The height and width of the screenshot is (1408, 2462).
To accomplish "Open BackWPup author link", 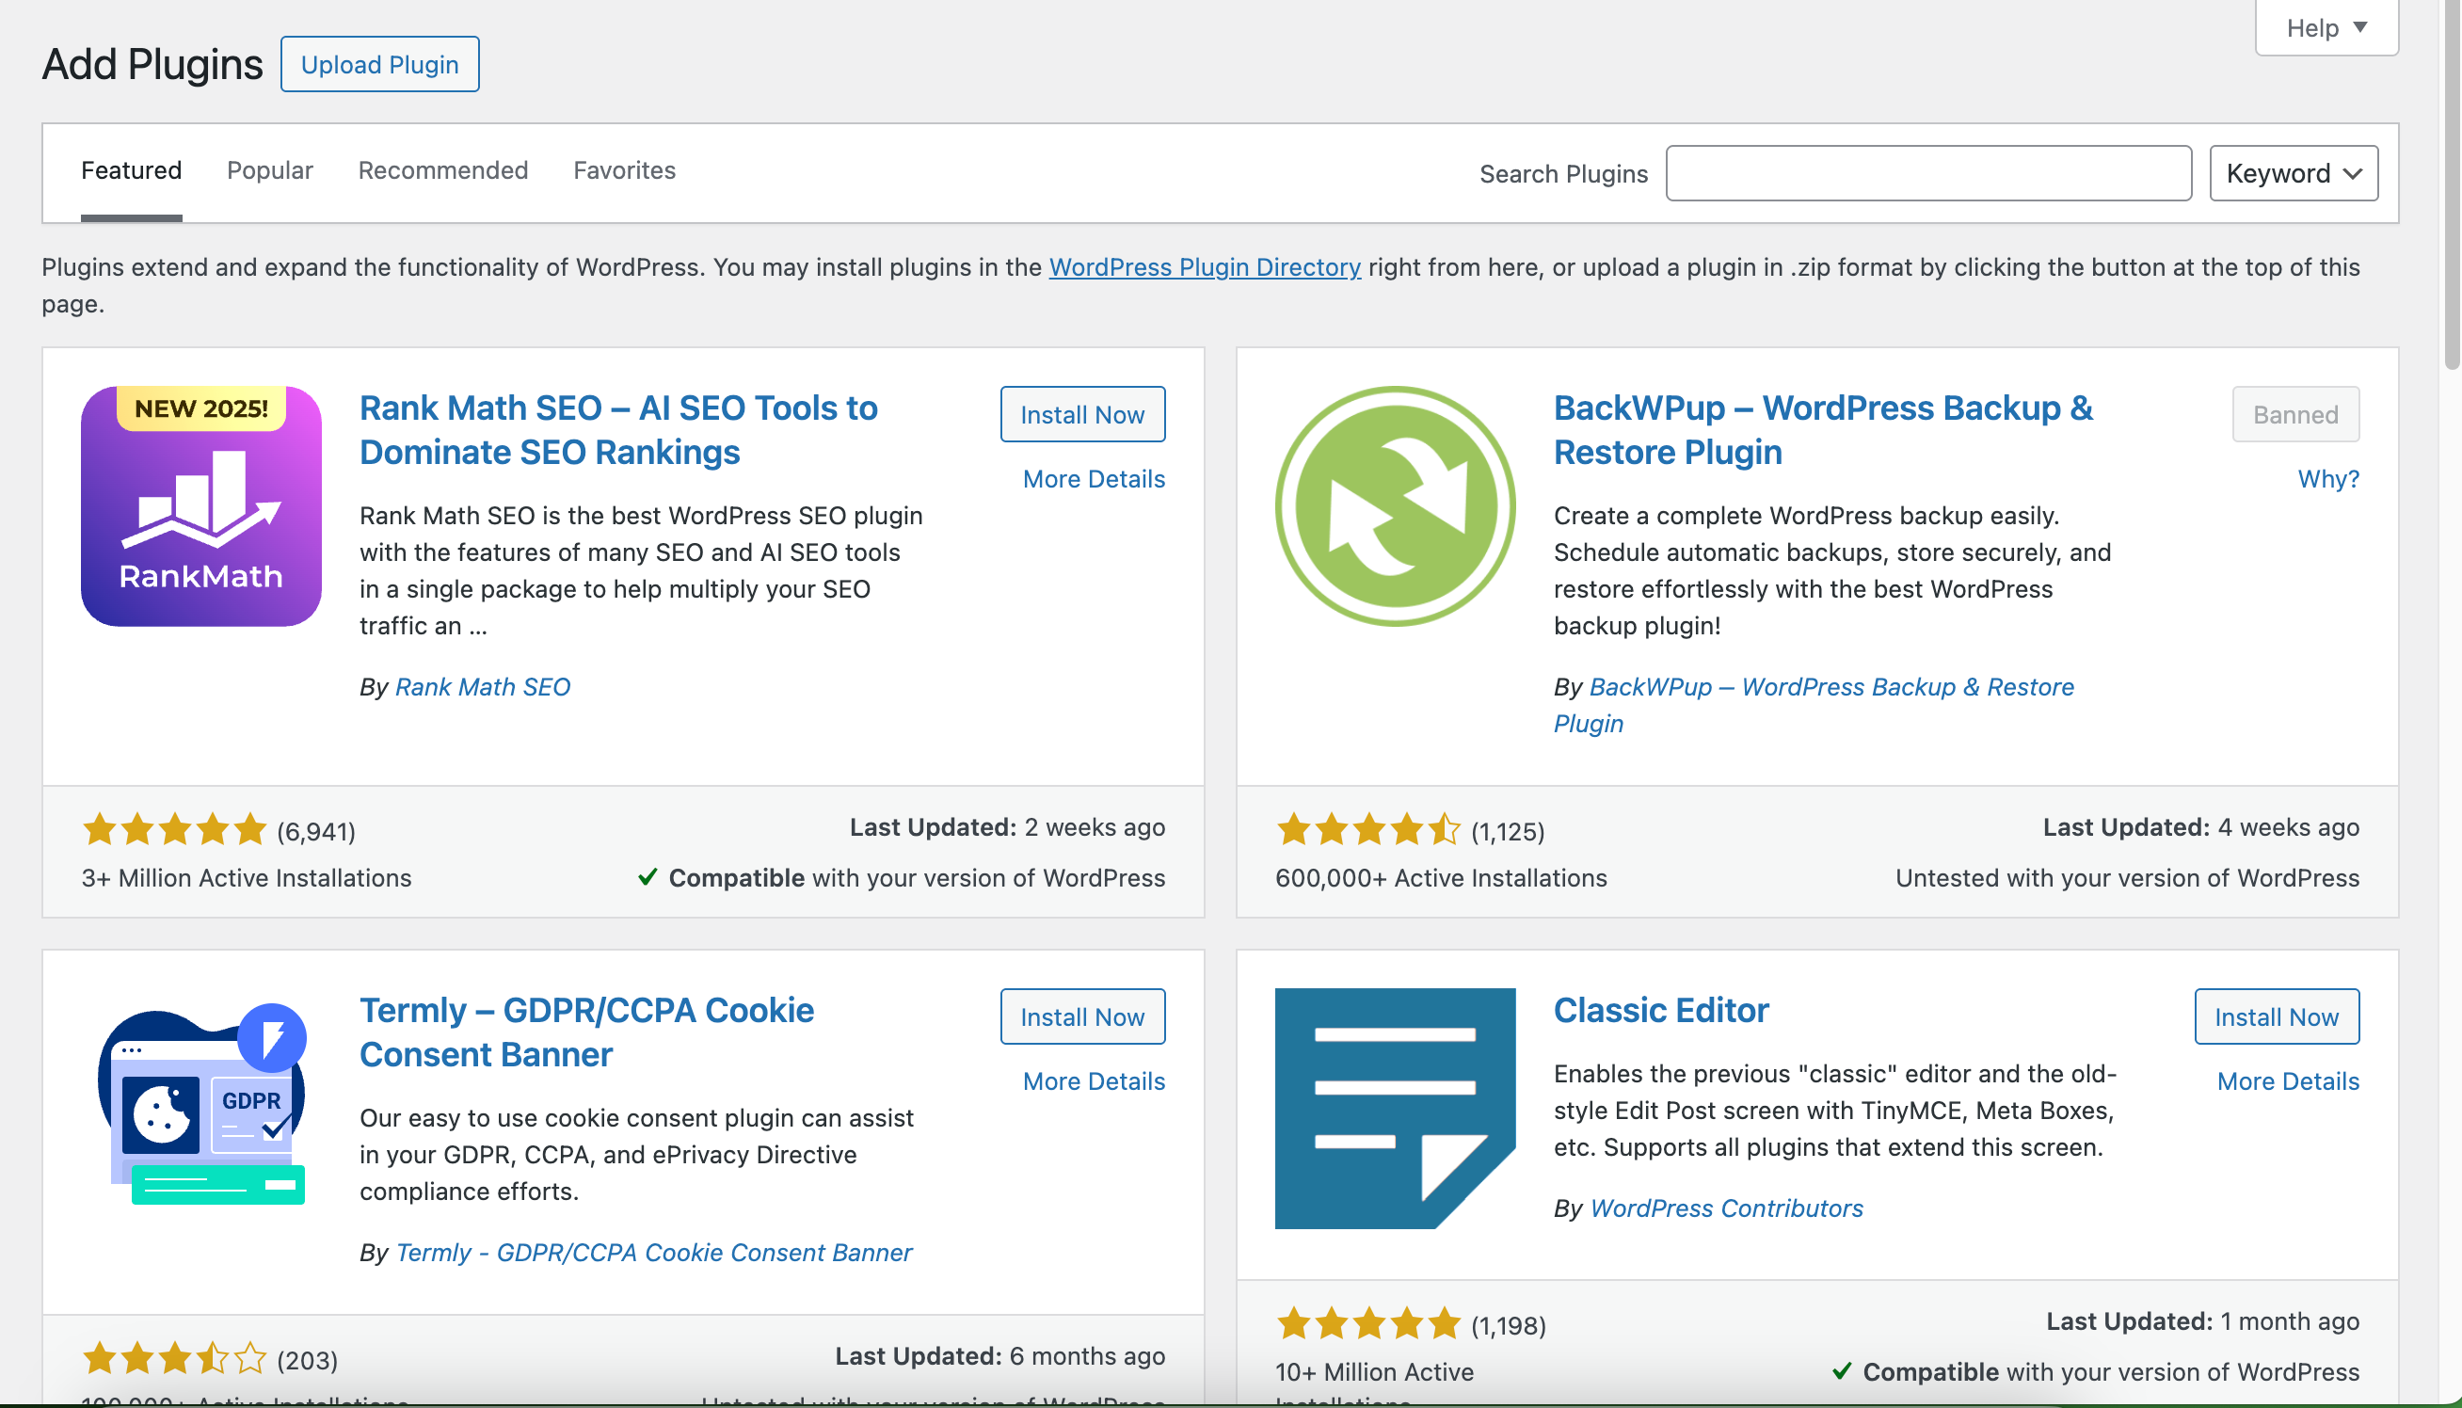I will pos(1814,705).
